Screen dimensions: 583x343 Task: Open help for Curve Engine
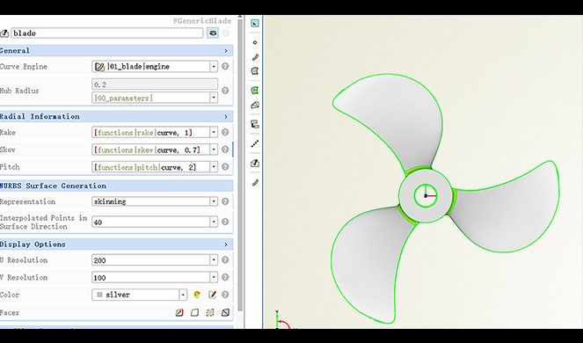225,66
